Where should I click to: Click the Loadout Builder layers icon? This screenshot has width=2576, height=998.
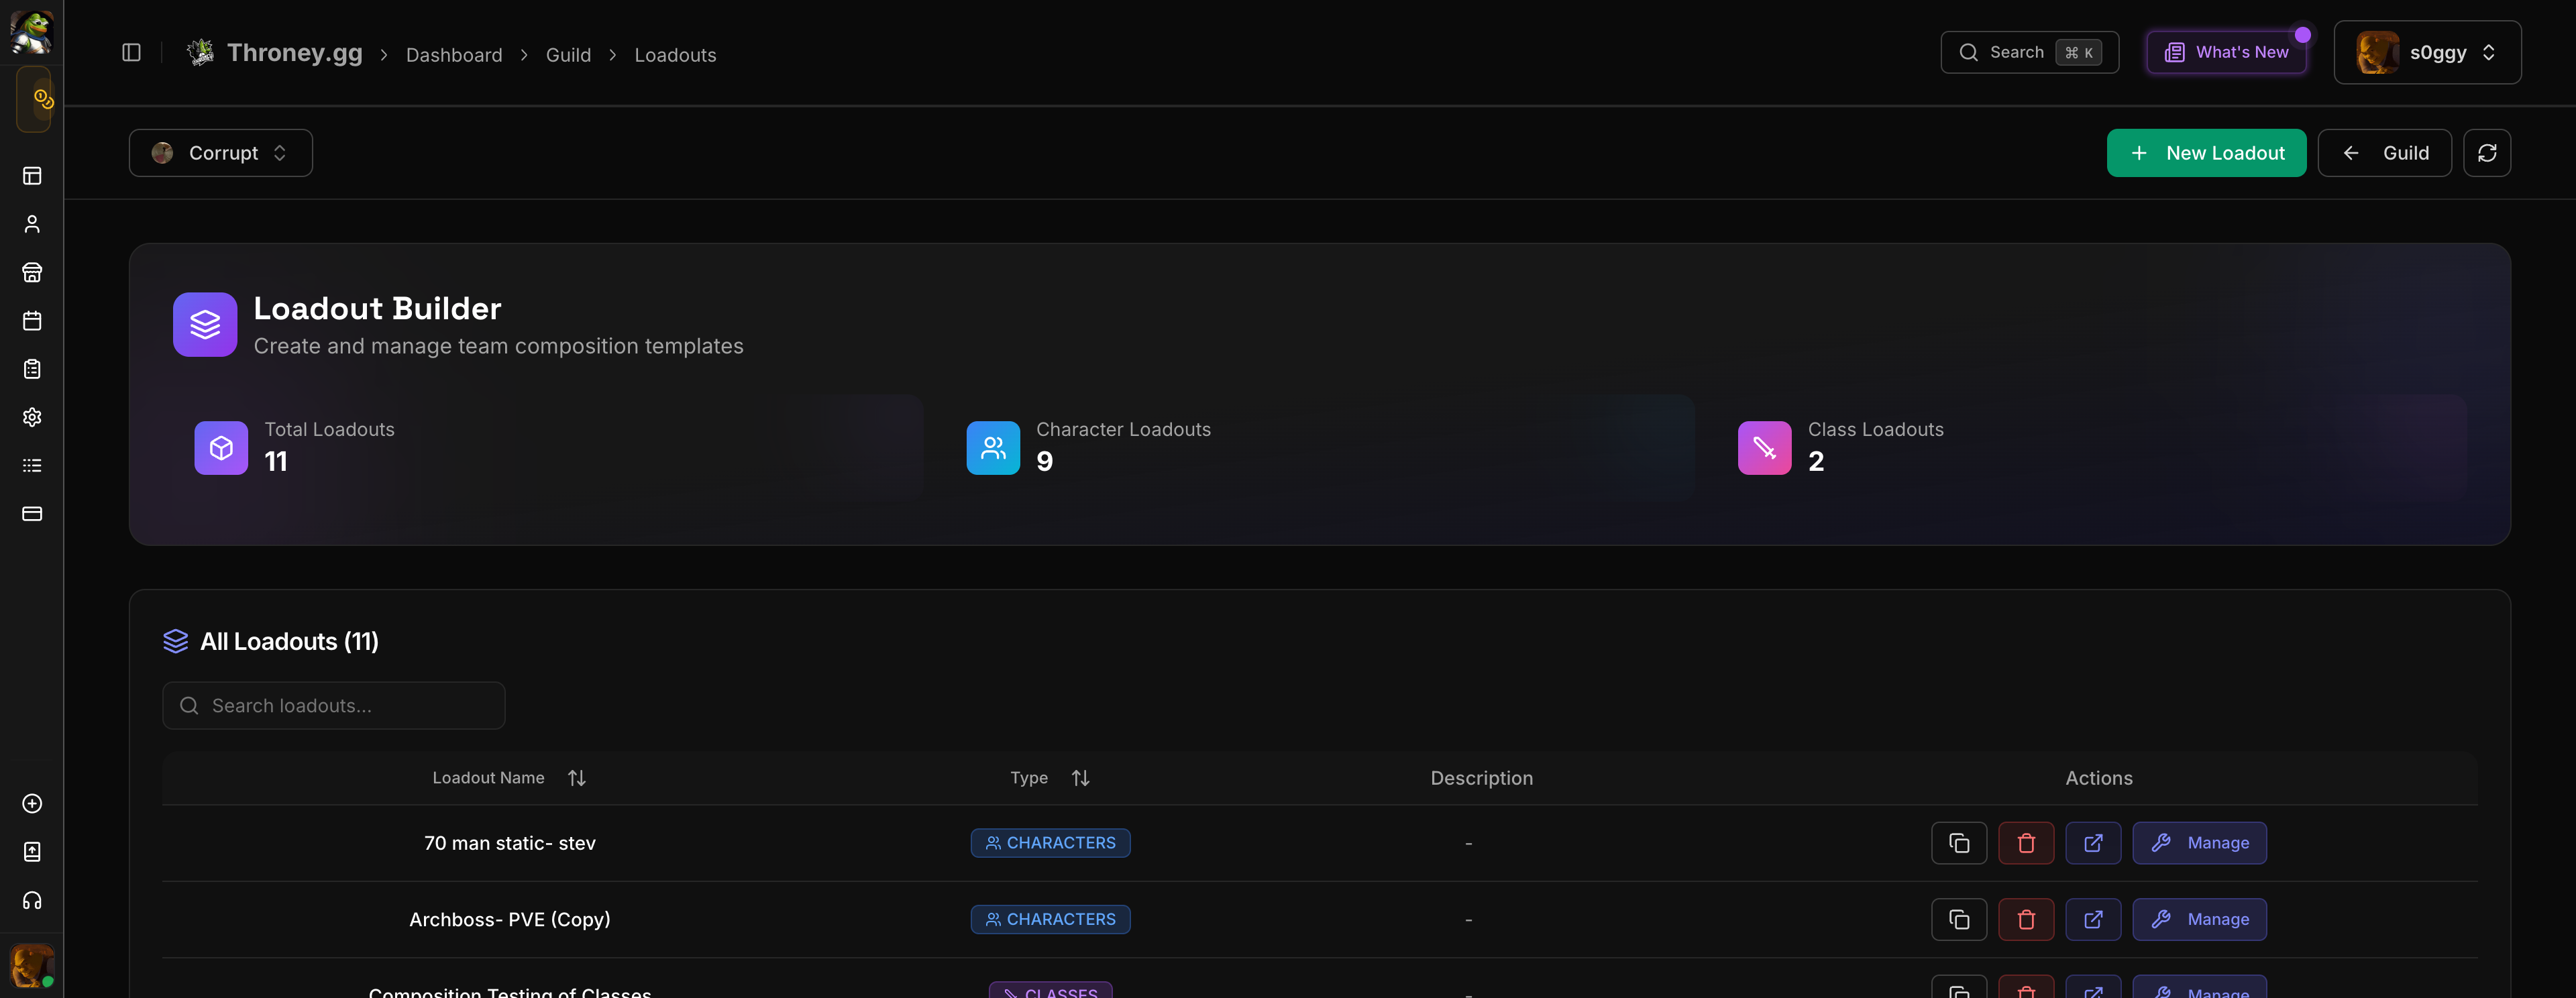coord(205,324)
